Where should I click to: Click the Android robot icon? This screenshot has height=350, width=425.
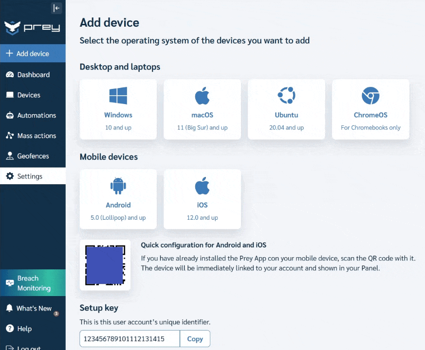pyautogui.click(x=118, y=186)
